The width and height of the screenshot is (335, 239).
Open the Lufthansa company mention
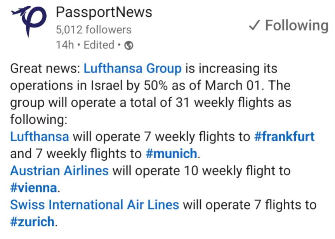point(40,136)
